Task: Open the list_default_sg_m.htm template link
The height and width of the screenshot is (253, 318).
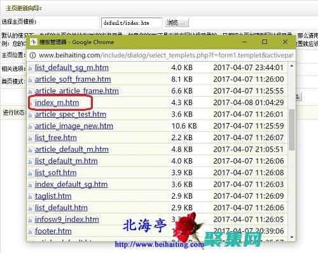Action: (x=72, y=68)
